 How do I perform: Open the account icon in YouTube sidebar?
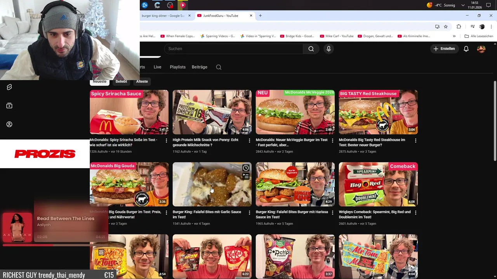coord(9,124)
